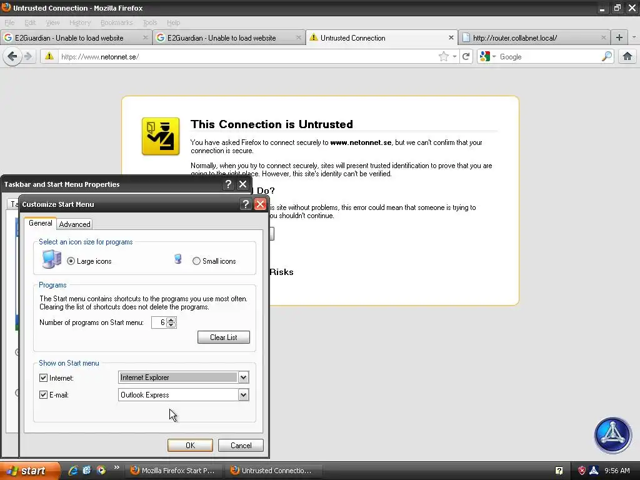640x480 pixels.
Task: Click the Google search box
Action: [x=549, y=57]
